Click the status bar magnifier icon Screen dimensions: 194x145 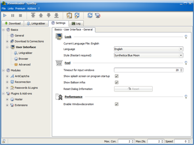point(4,141)
